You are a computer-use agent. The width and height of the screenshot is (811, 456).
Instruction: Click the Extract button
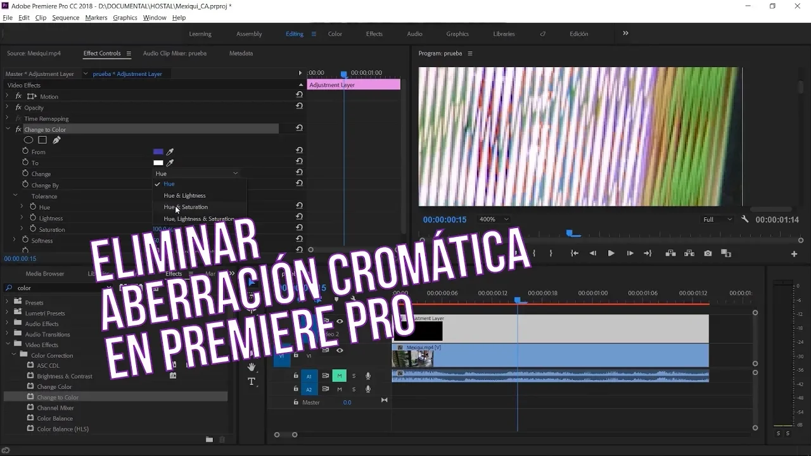[689, 253]
